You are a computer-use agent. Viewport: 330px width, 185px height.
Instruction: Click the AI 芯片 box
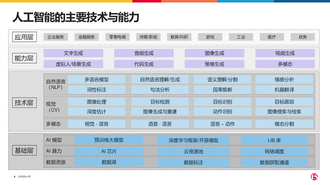pos(109,151)
